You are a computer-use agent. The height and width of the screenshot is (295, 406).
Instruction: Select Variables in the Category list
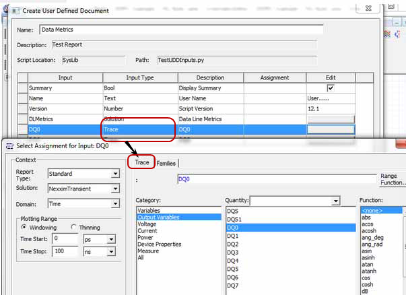coord(149,211)
